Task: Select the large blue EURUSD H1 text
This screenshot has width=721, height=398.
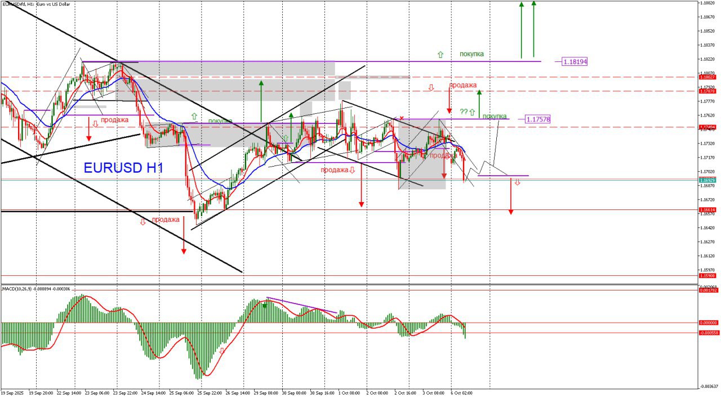Action: click(x=123, y=168)
